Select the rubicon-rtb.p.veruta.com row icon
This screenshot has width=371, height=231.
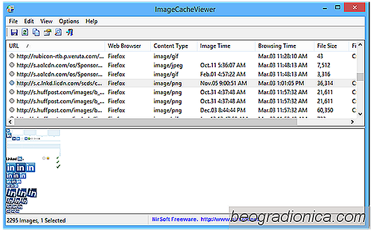[12, 56]
